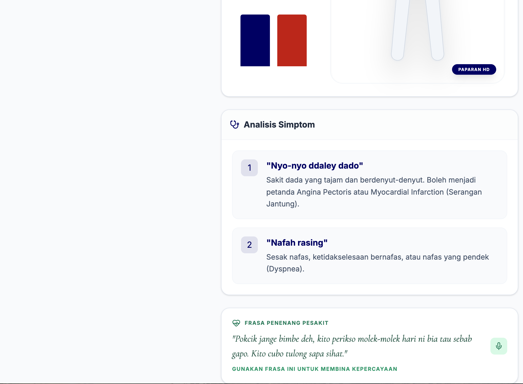Pick the red color block
The image size is (523, 384).
(x=292, y=40)
